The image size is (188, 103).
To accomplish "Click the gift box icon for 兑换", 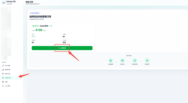I will click(3, 82).
